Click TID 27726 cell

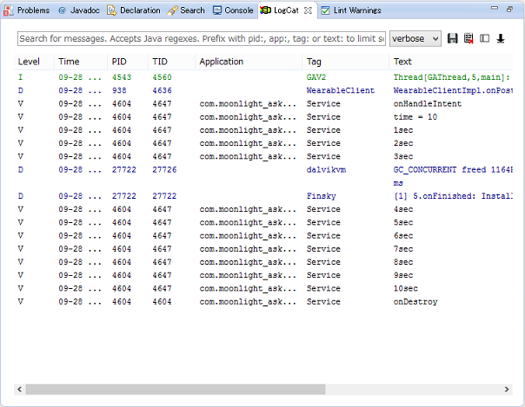pos(164,170)
